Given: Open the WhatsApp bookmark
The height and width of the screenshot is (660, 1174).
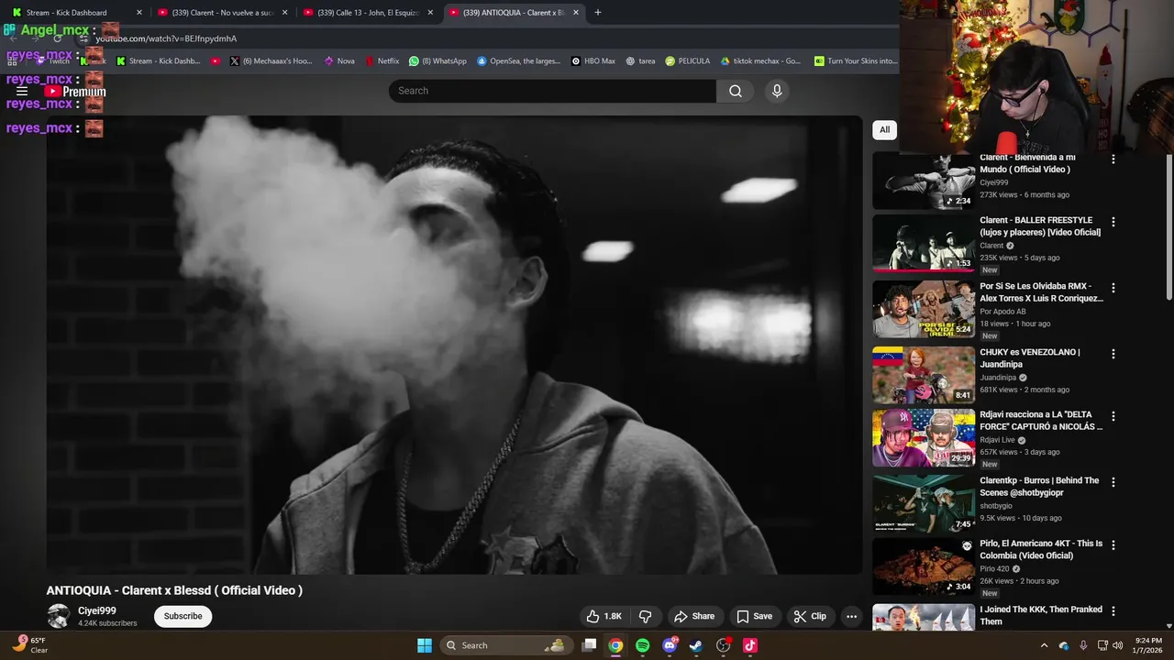Looking at the screenshot, I should 437,60.
